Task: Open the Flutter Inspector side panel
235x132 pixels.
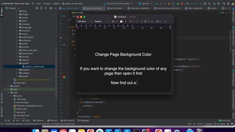Action: tap(234, 78)
